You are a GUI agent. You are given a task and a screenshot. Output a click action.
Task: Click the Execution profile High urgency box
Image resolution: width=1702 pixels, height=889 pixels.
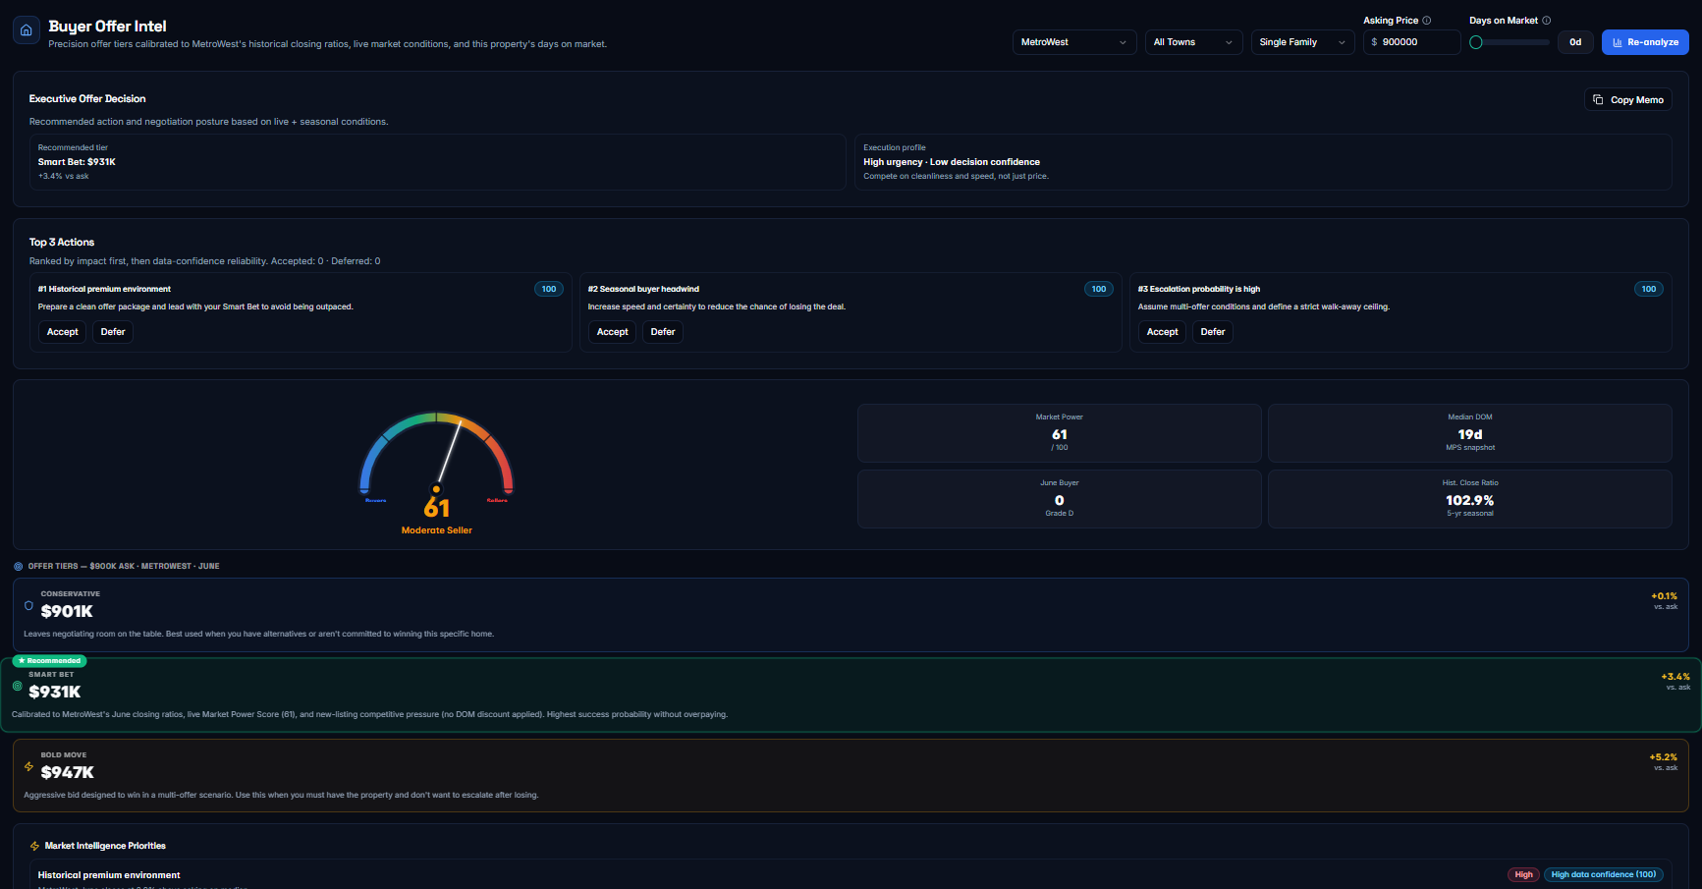[x=1263, y=162]
